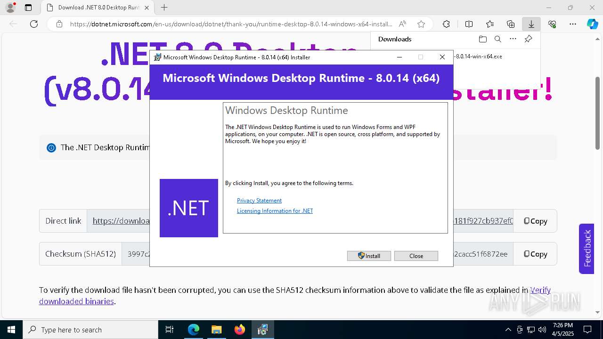Open Task View on the taskbar

(170, 330)
